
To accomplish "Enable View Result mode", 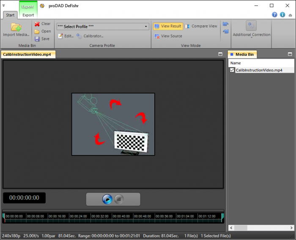I will point(168,26).
